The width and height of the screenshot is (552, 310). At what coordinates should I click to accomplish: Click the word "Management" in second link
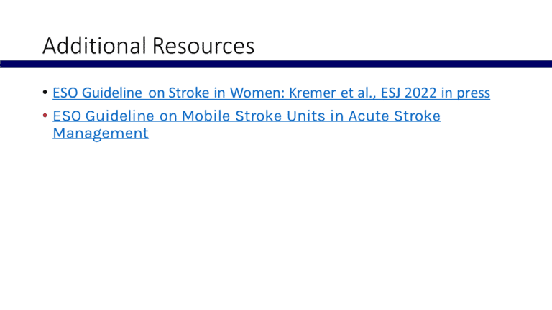click(100, 133)
